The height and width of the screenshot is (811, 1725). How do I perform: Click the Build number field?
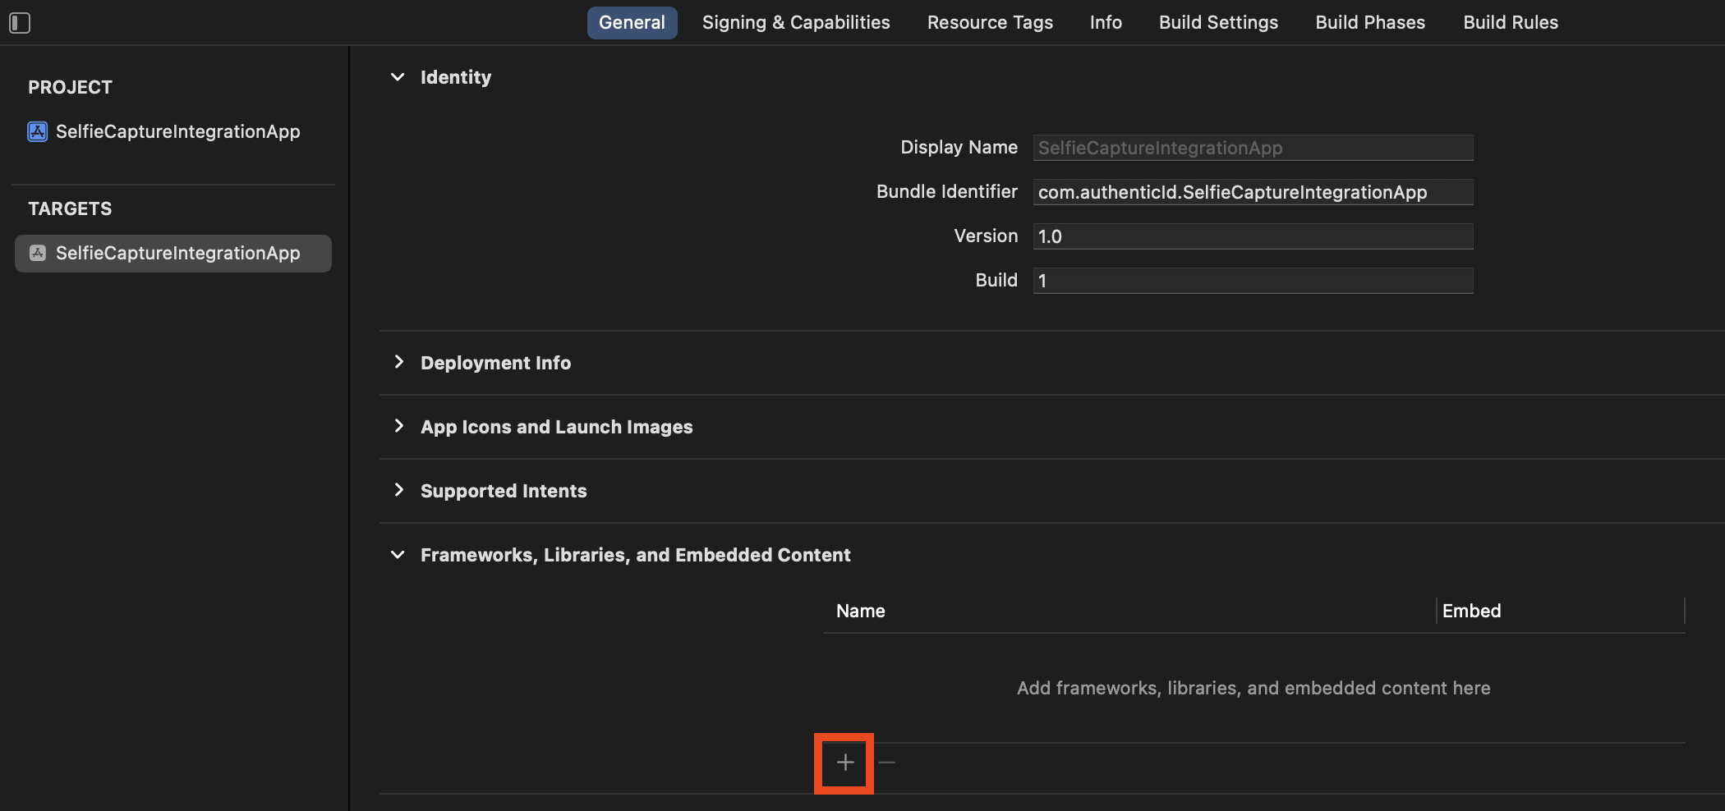click(x=1253, y=281)
